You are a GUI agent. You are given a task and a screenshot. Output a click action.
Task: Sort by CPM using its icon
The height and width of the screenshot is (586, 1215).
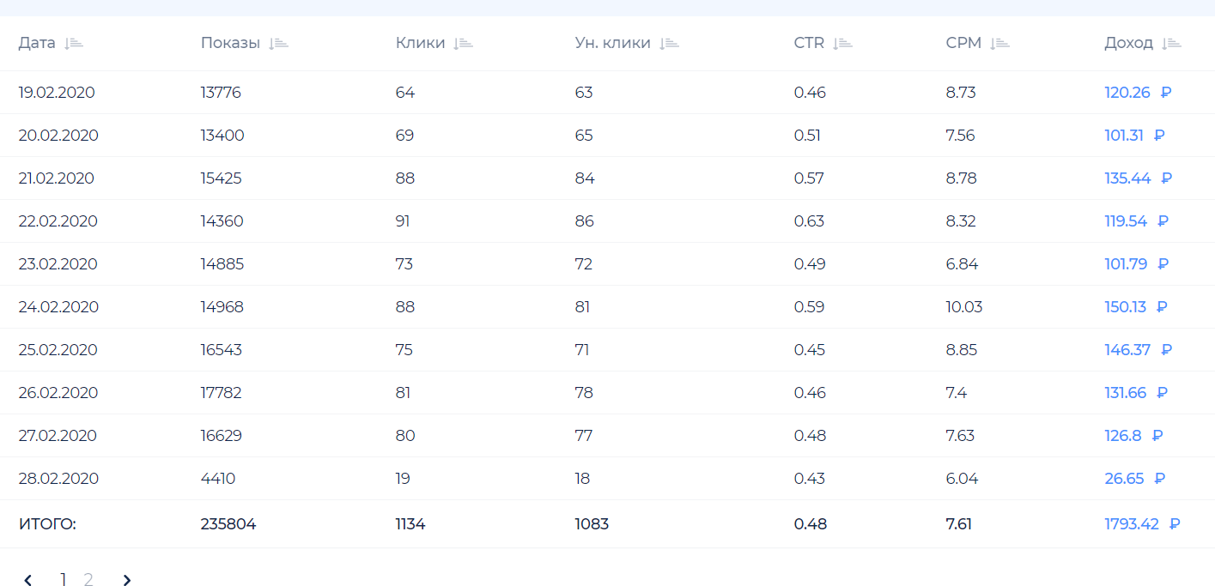(x=999, y=44)
